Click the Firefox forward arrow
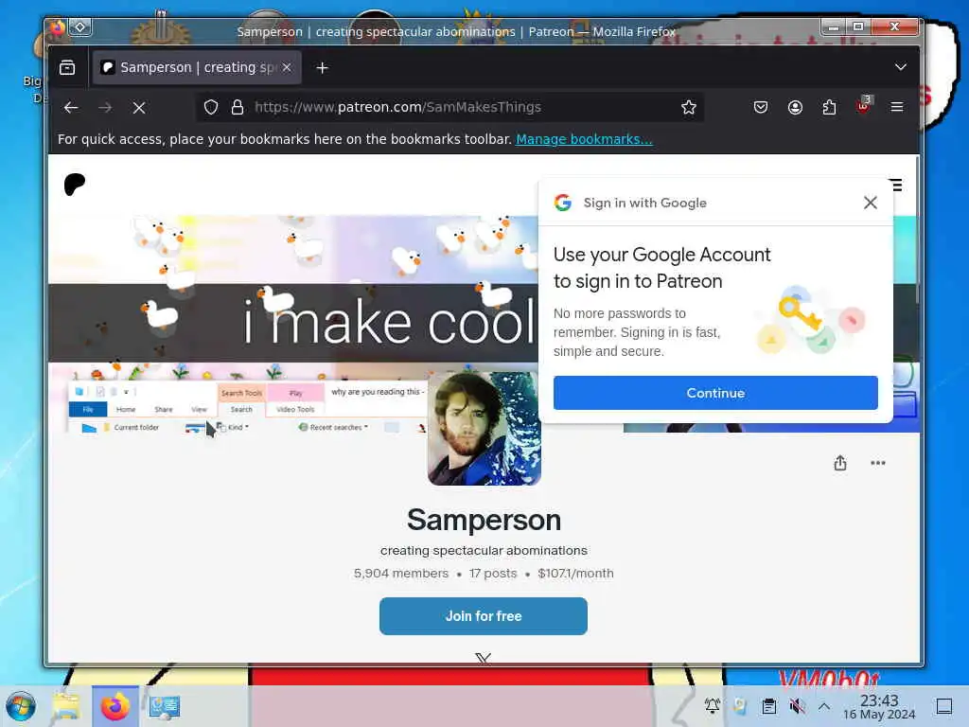This screenshot has width=969, height=727. tap(105, 108)
